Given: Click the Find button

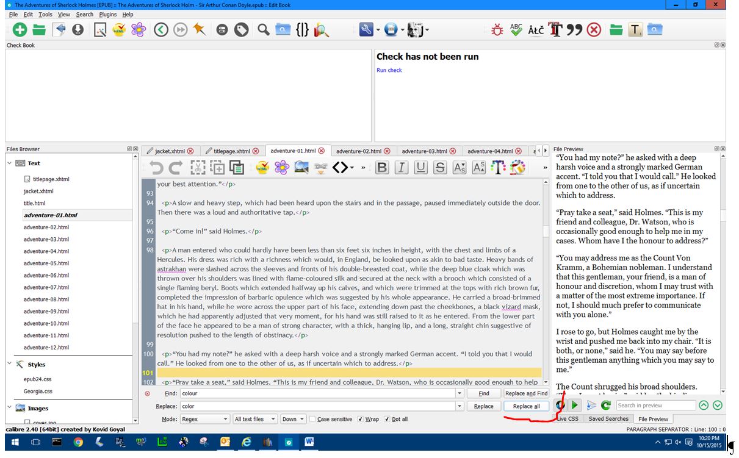Looking at the screenshot, I should pyautogui.click(x=484, y=393).
